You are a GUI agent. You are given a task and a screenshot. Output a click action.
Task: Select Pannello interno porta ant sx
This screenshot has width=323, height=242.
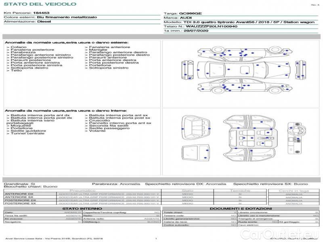[120, 123]
